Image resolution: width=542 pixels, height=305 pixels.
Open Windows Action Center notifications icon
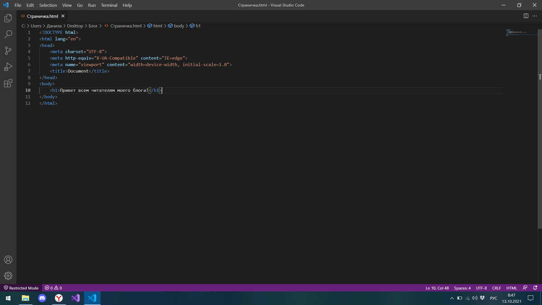pyautogui.click(x=531, y=298)
